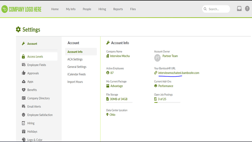This screenshot has height=142, width=252.
Task: Click the Email Alerts icon
Action: point(24,106)
